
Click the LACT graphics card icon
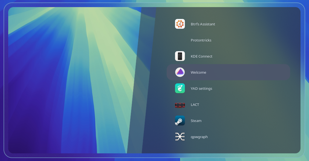pyautogui.click(x=180, y=105)
